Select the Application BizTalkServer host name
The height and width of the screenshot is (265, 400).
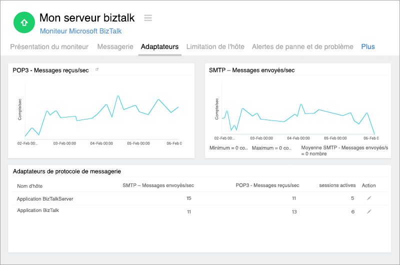pyautogui.click(x=45, y=198)
